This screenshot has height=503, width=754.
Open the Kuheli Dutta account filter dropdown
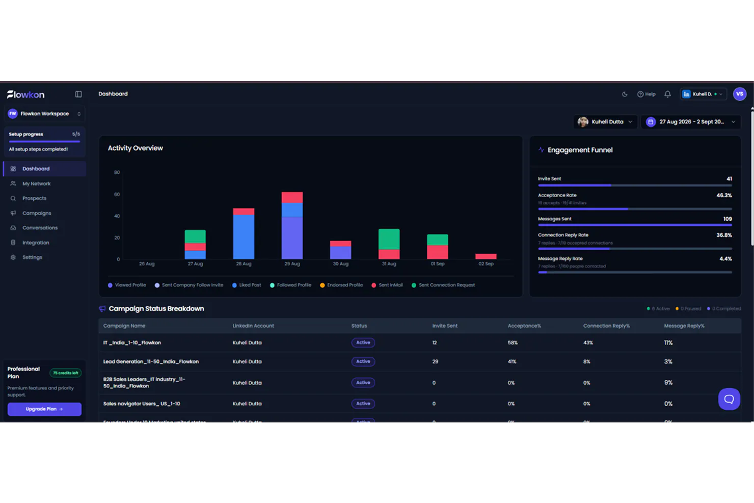pos(605,122)
